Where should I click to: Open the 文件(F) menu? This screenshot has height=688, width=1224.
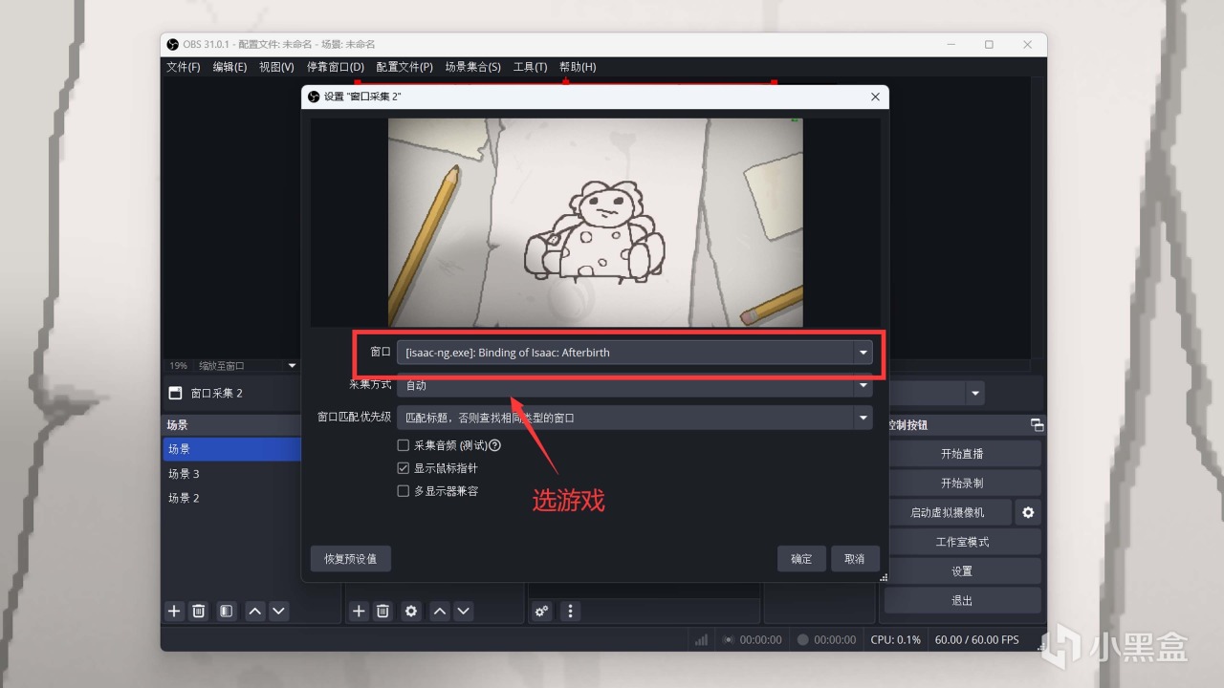click(x=184, y=67)
